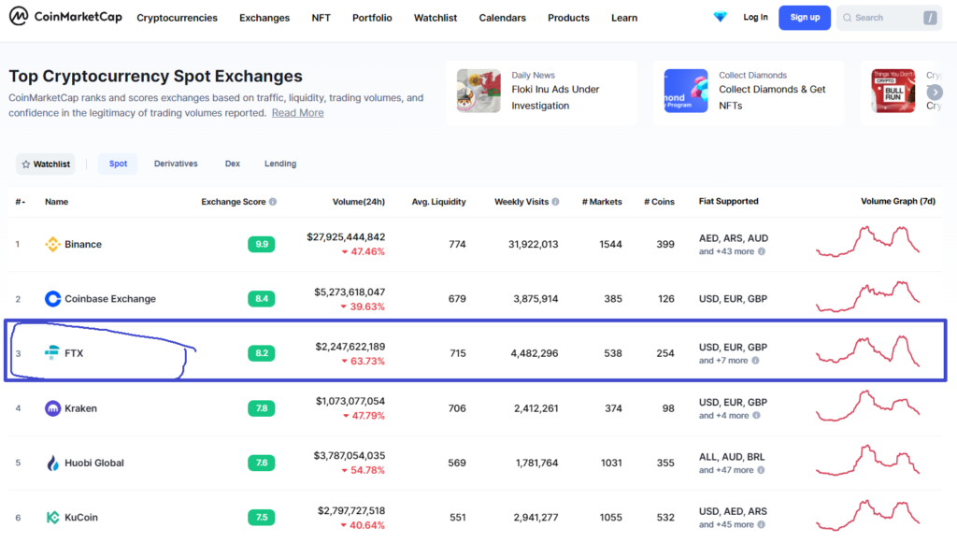Viewport: 957px width, 542px height.
Task: Click info icon beside Binance's +43 more
Action: pyautogui.click(x=761, y=251)
